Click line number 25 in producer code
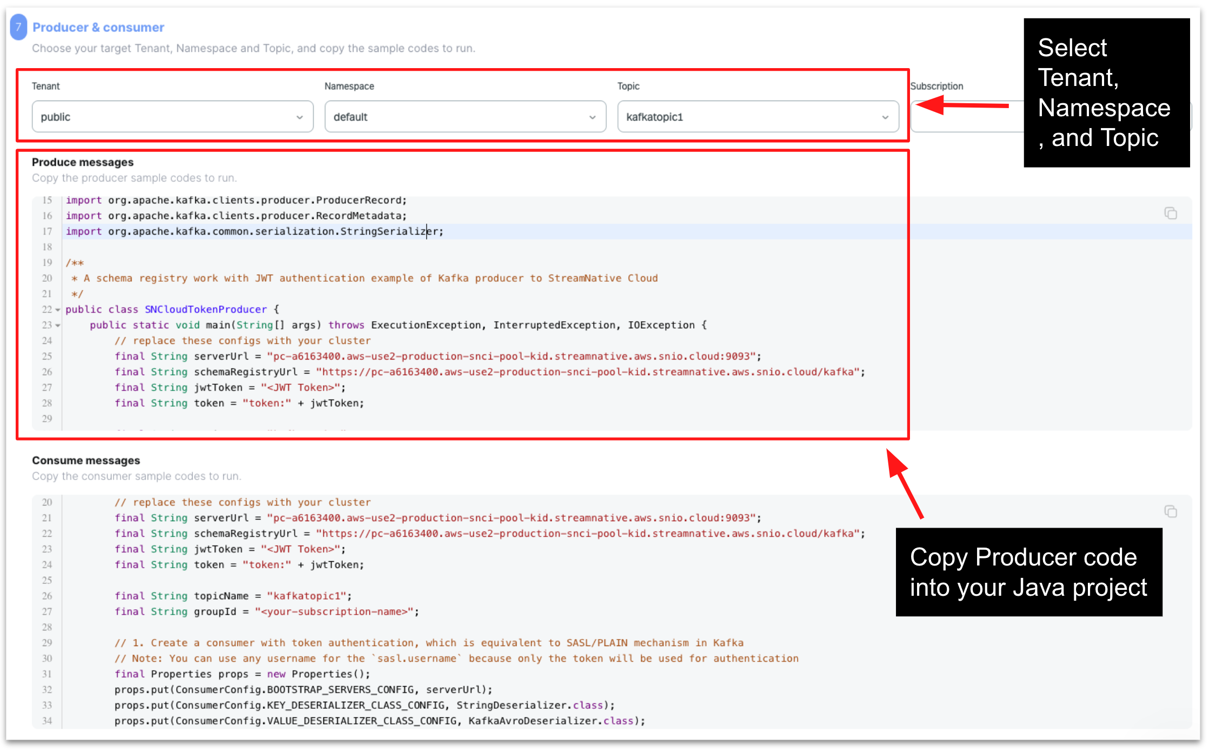 (x=46, y=356)
